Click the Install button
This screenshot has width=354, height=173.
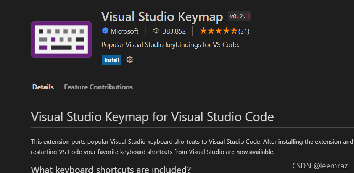point(111,60)
